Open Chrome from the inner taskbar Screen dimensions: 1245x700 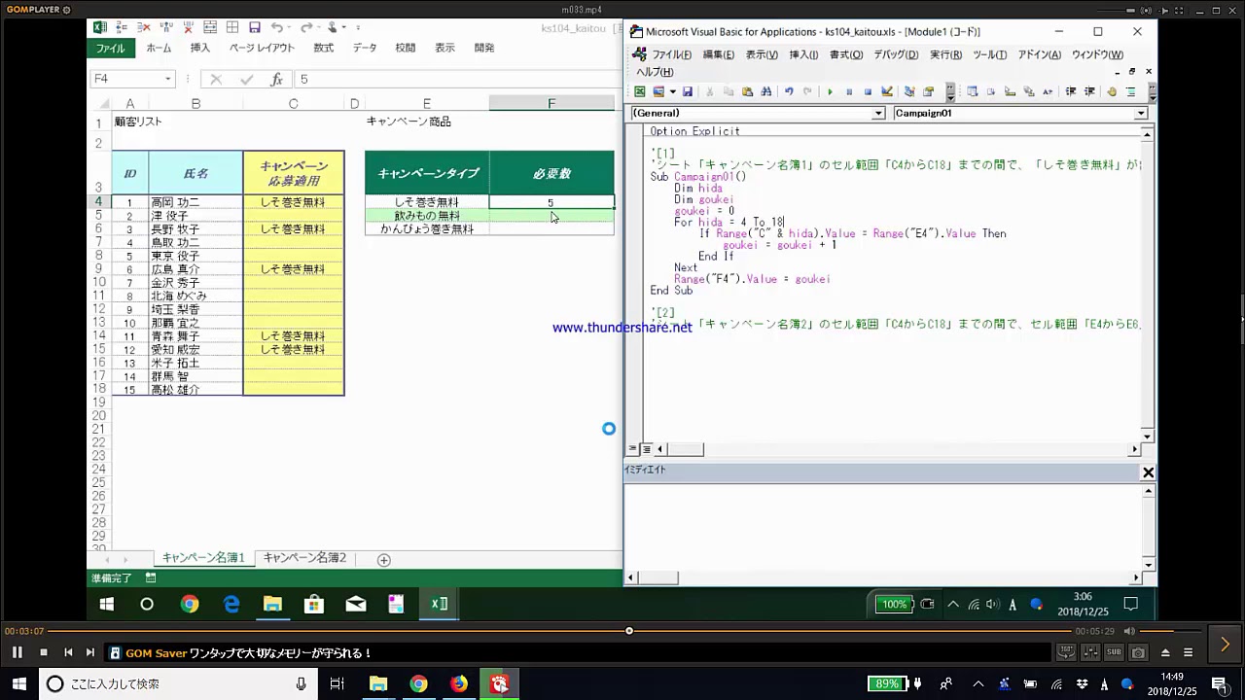tap(190, 604)
